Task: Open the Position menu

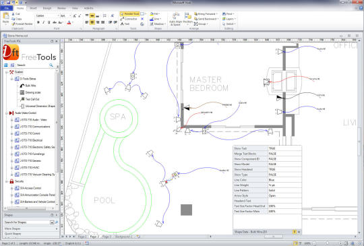Action: pyautogui.click(x=188, y=19)
